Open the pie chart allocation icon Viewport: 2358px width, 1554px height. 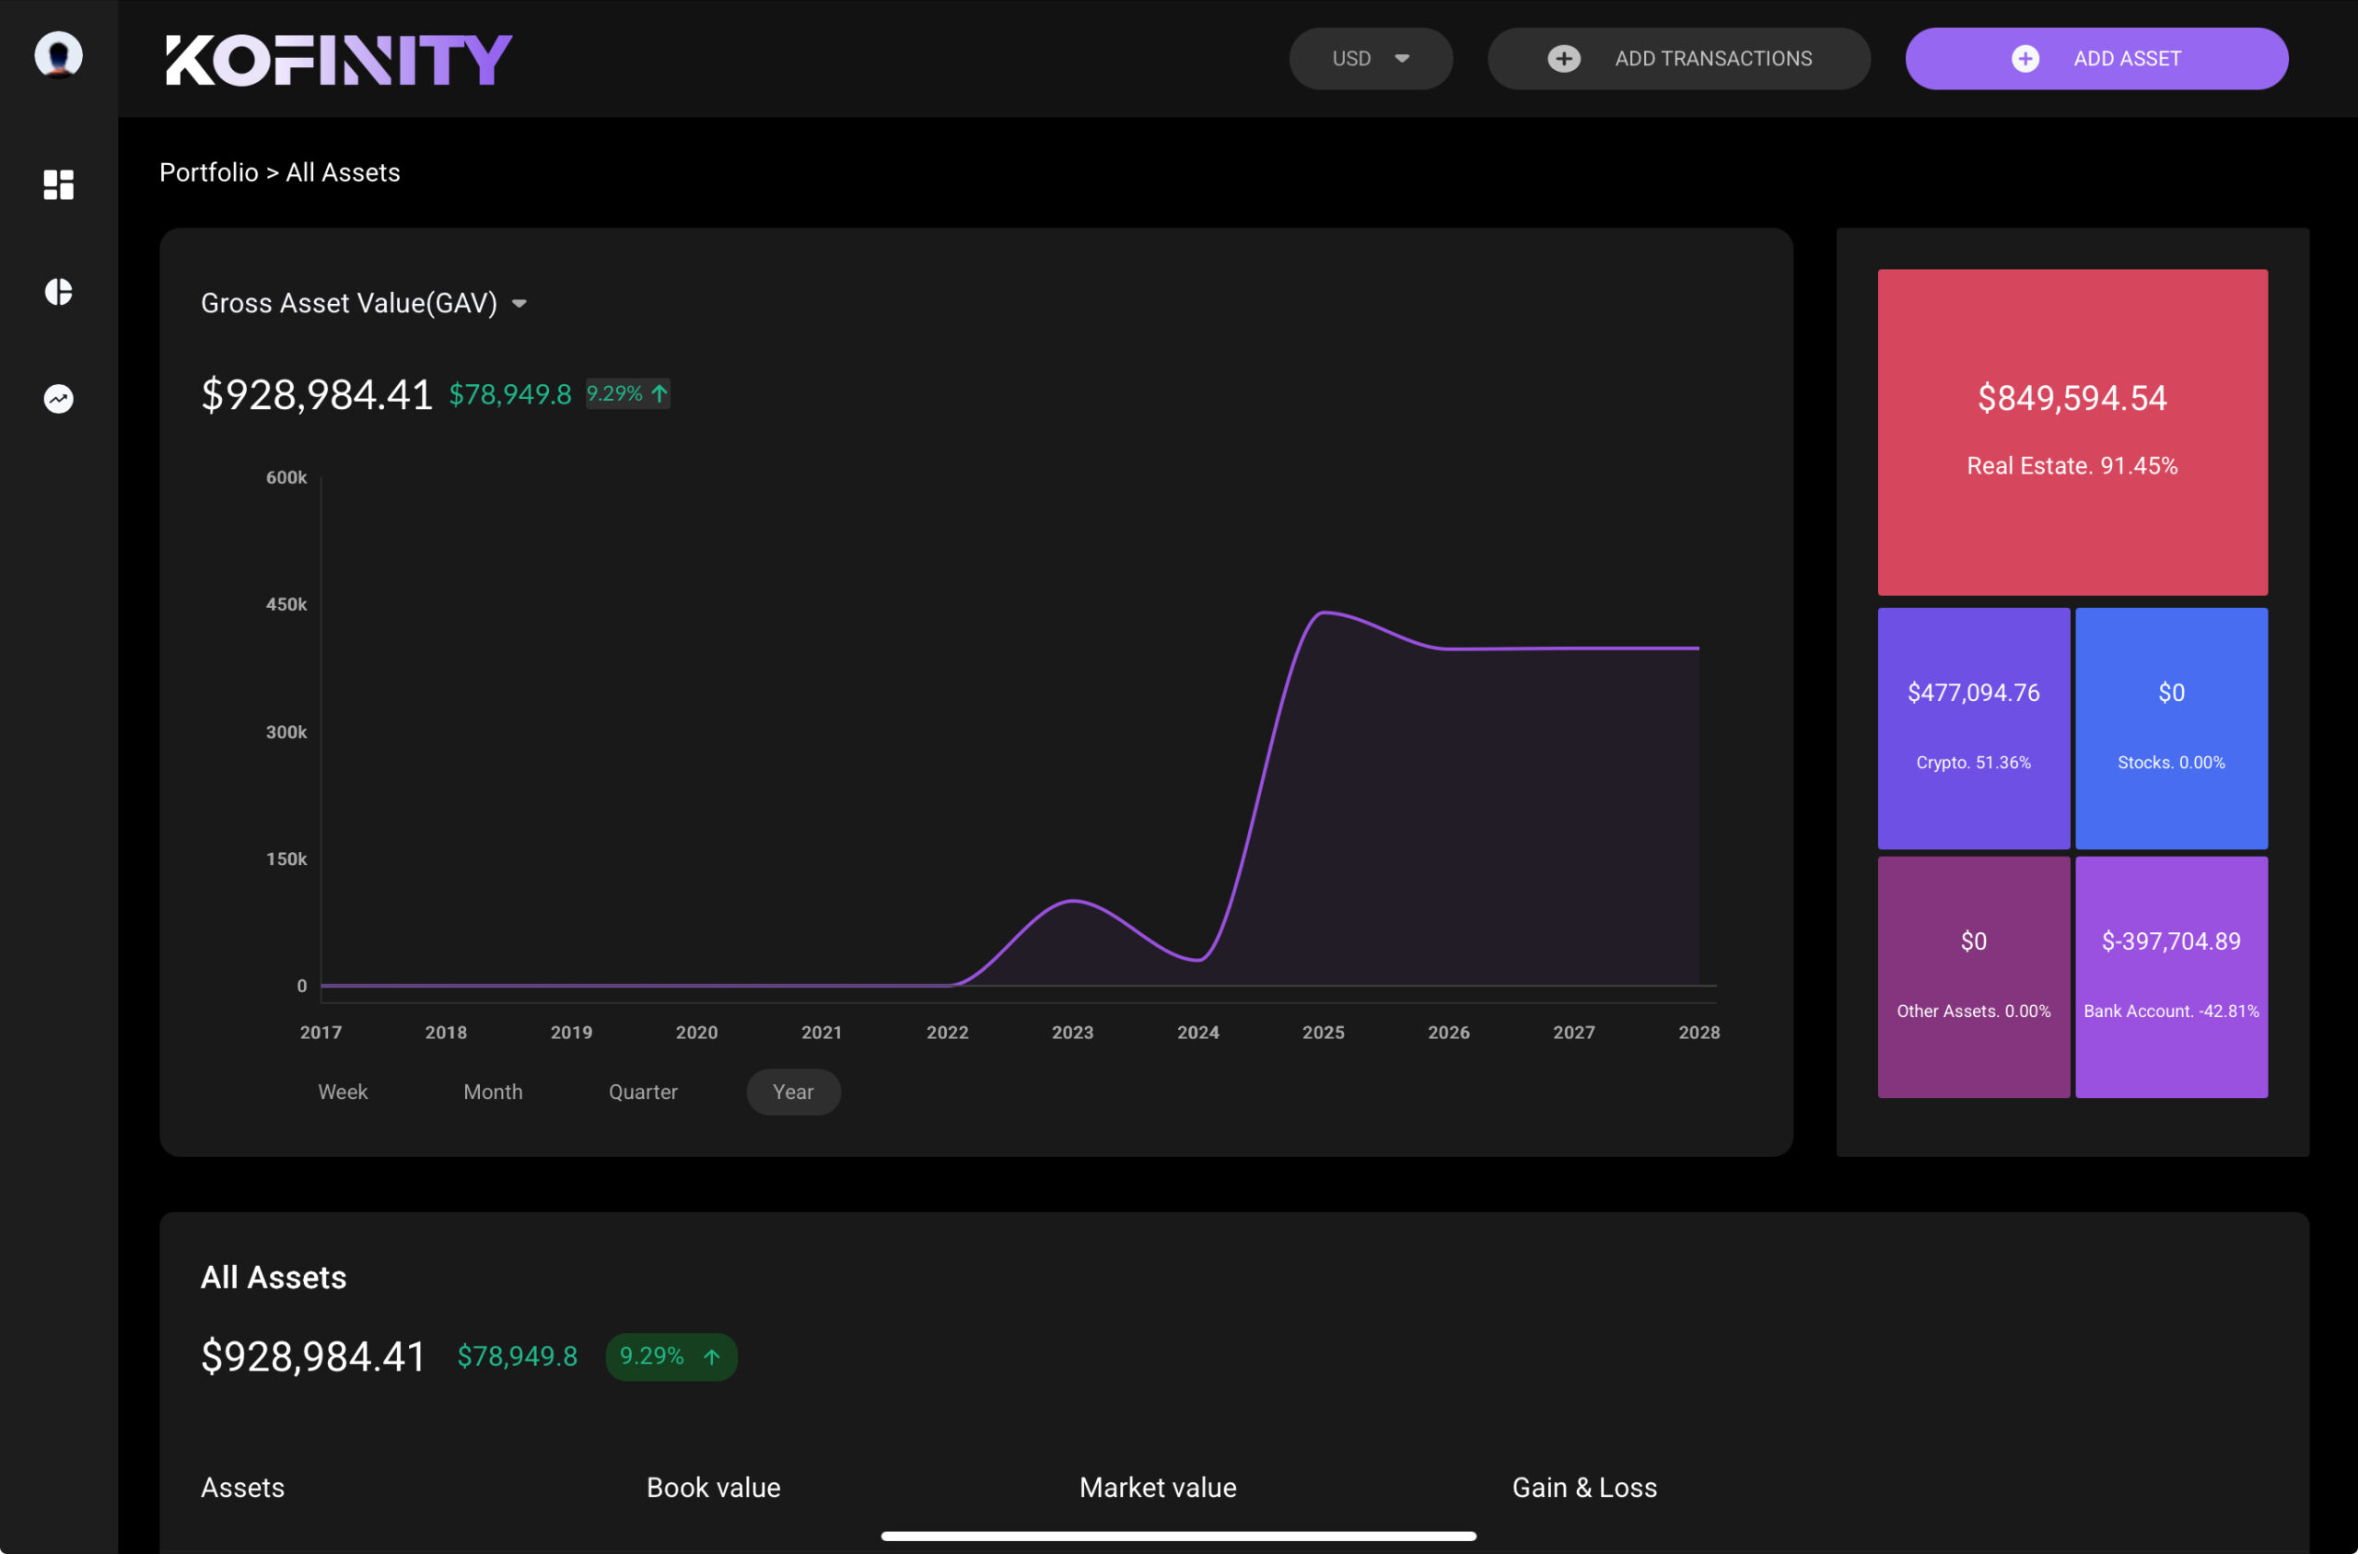tap(58, 291)
